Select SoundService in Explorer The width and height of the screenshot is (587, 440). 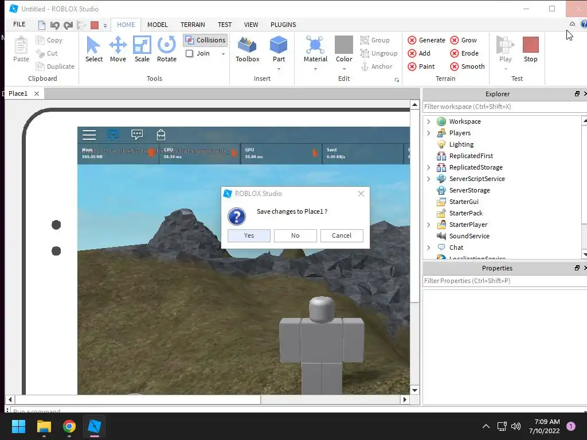pos(469,236)
